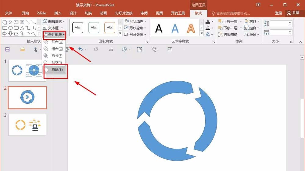
Task: Collapse the ribbon with the chevron
Action: [300, 42]
